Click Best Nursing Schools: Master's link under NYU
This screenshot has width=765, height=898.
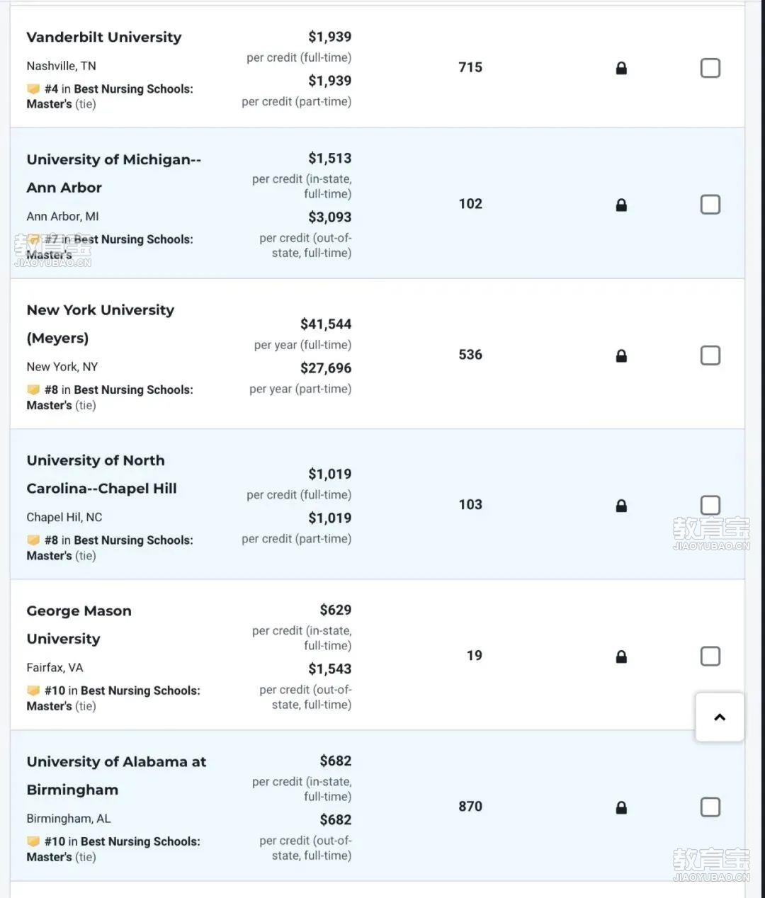pos(110,397)
